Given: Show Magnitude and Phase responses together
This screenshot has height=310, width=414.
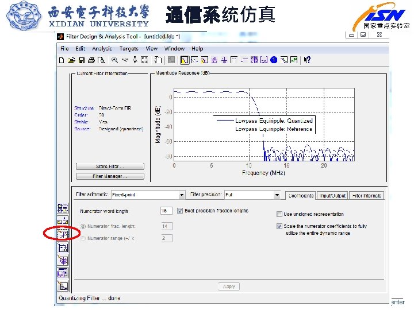Looking at the screenshot, I should (205, 60).
